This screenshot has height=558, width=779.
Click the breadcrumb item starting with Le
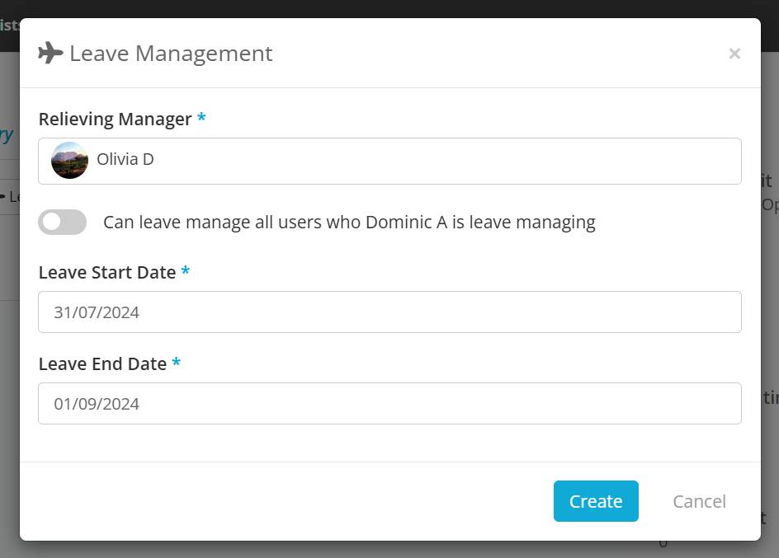(x=13, y=197)
